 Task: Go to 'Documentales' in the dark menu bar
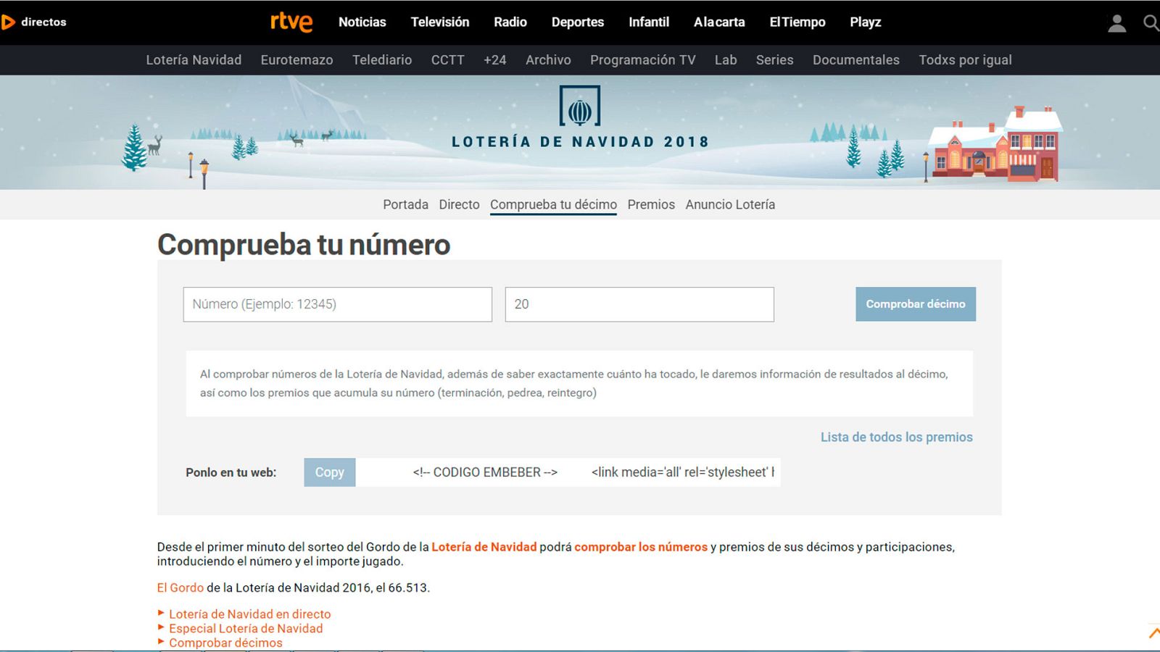coord(855,60)
